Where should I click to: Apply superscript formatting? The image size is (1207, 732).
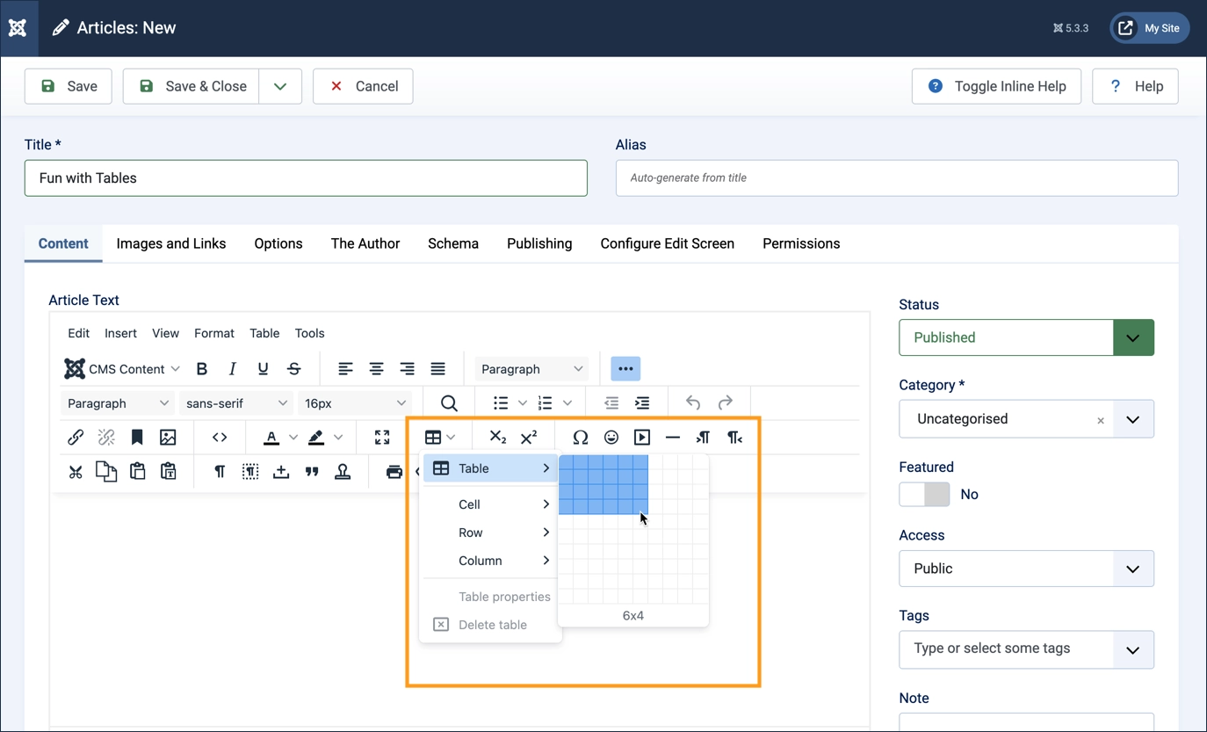click(x=528, y=437)
